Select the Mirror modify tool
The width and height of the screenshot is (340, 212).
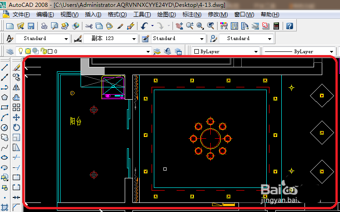click(16, 87)
